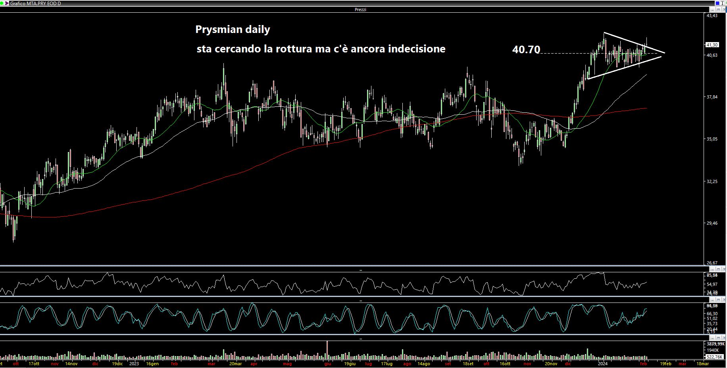Click the 40,63 price axis value

tap(712, 55)
